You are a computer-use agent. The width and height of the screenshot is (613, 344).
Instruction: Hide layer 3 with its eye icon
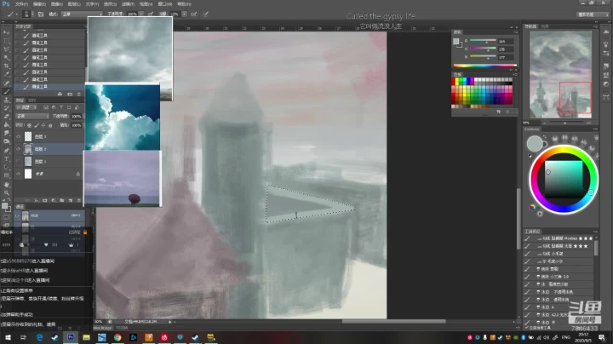(18, 136)
